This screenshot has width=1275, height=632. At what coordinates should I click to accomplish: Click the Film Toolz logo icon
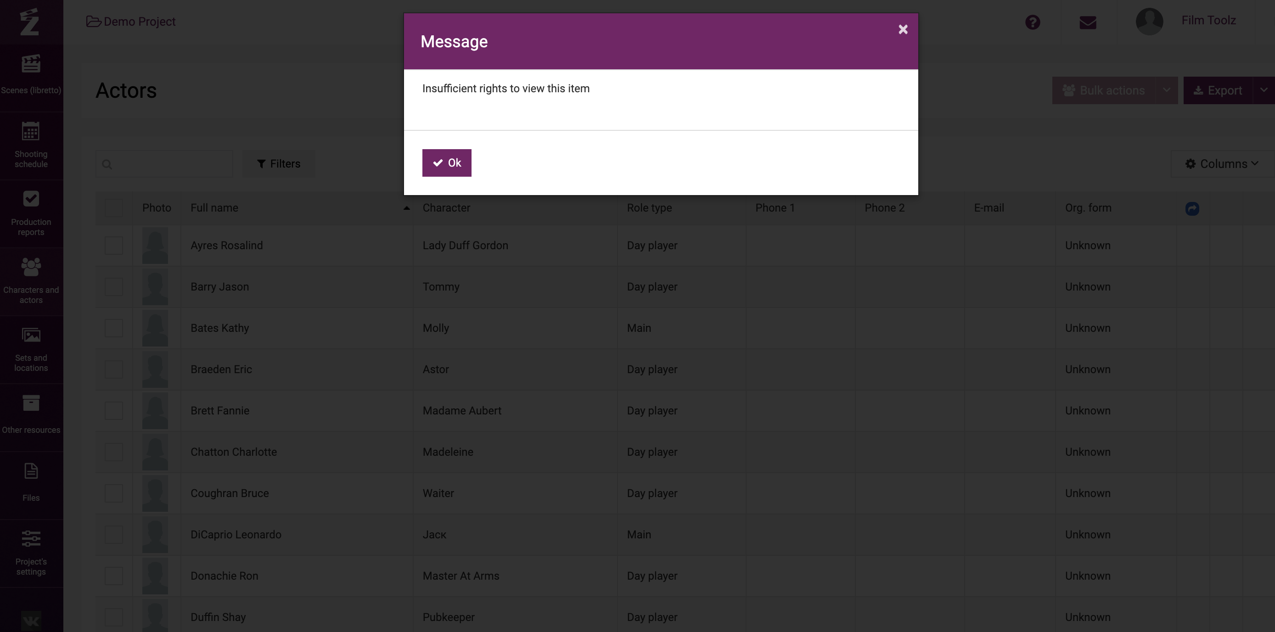coord(30,22)
